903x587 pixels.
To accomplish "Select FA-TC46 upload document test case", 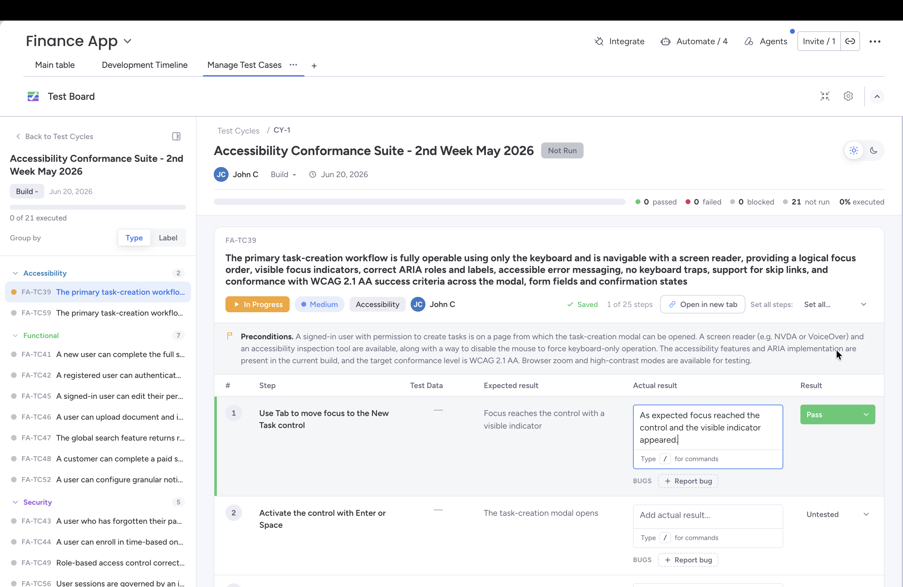I will click(x=98, y=417).
